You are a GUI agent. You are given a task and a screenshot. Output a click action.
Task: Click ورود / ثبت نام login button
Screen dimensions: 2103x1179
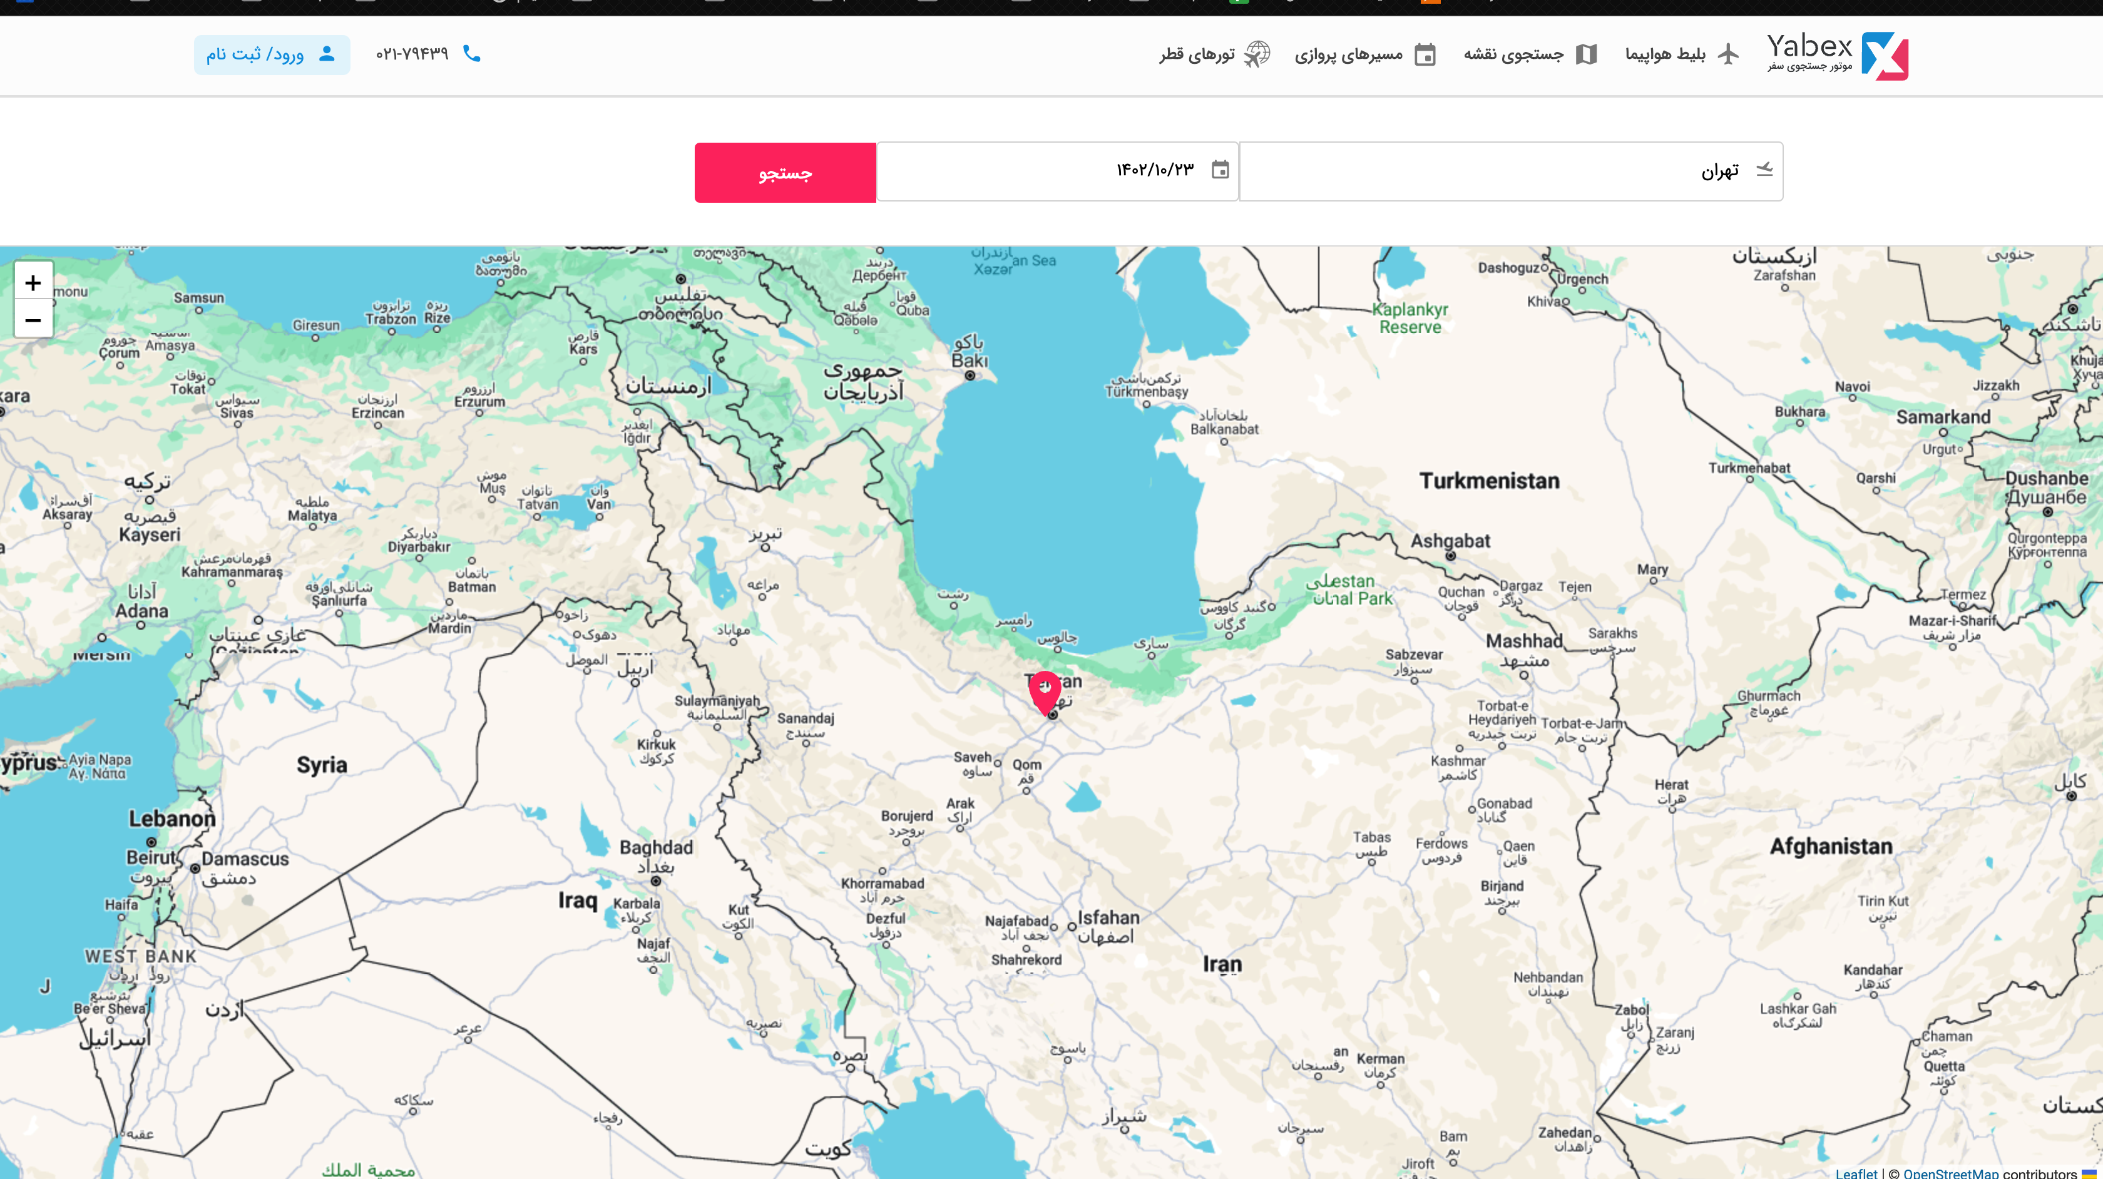coord(271,54)
